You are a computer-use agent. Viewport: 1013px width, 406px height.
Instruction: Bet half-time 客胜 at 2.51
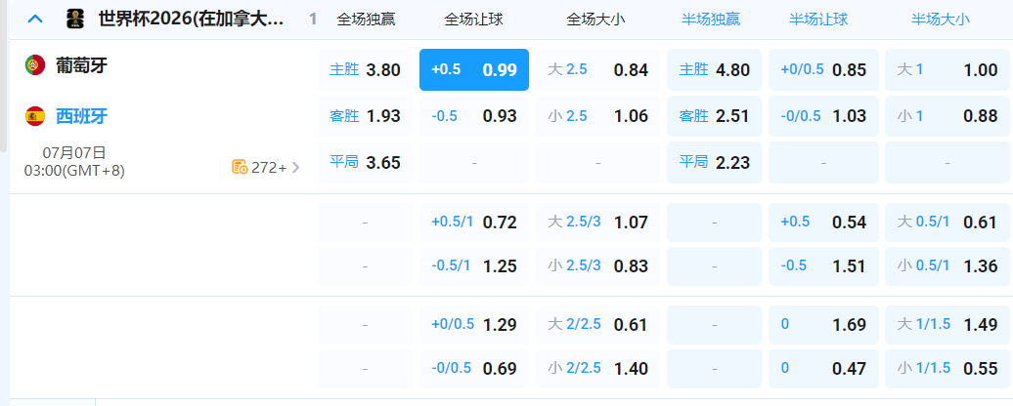(x=714, y=116)
